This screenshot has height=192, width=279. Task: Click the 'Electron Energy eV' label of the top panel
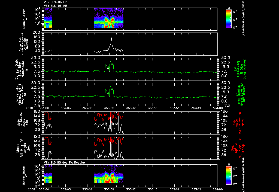24,19
